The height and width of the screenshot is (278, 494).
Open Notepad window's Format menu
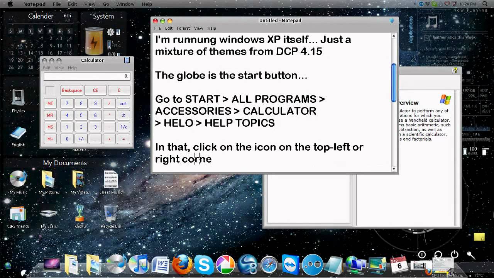(183, 28)
